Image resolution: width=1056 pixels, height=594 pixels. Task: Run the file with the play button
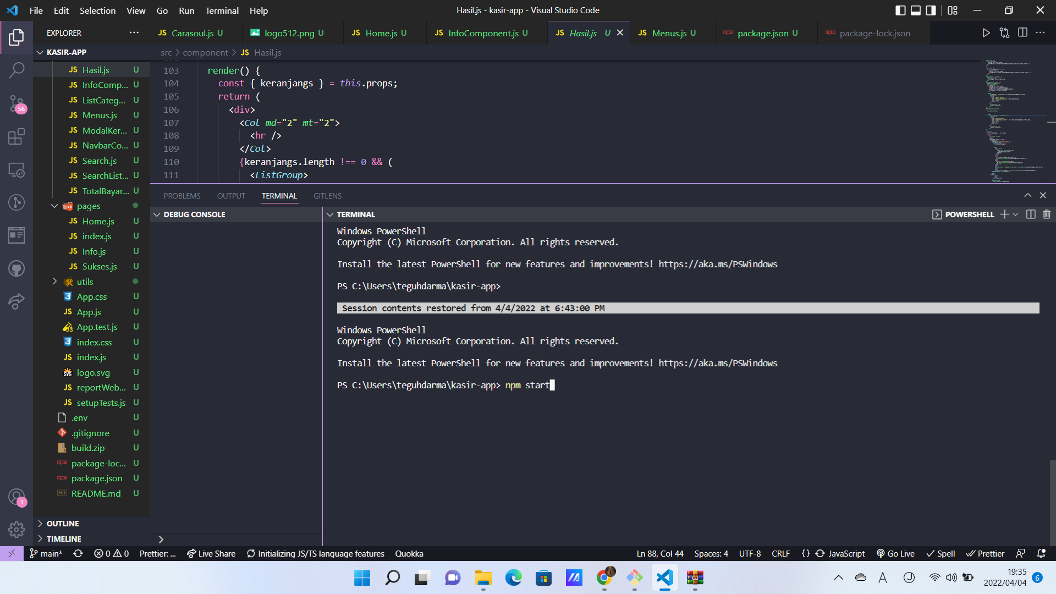pyautogui.click(x=986, y=33)
